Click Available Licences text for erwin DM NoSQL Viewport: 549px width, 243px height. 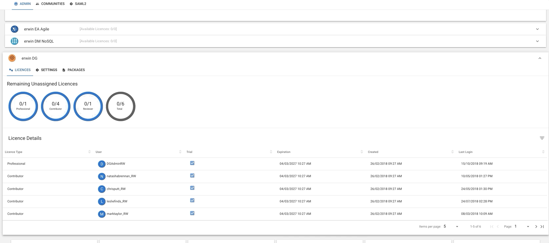(98, 41)
